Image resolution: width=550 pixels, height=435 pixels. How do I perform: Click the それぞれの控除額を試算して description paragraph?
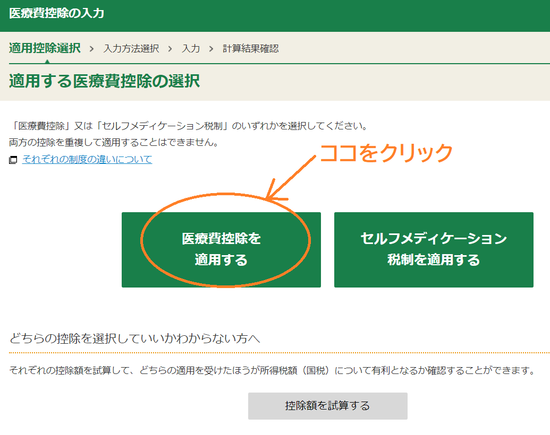(272, 370)
